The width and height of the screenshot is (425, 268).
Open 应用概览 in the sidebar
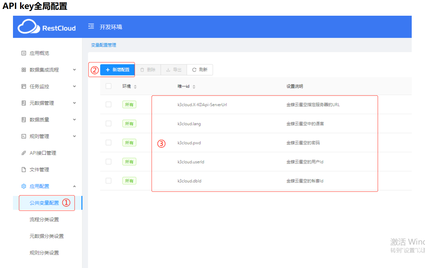pyautogui.click(x=39, y=53)
